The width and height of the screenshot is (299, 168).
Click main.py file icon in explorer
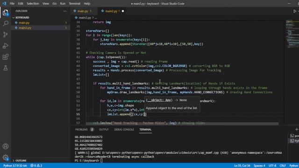click(x=16, y=23)
